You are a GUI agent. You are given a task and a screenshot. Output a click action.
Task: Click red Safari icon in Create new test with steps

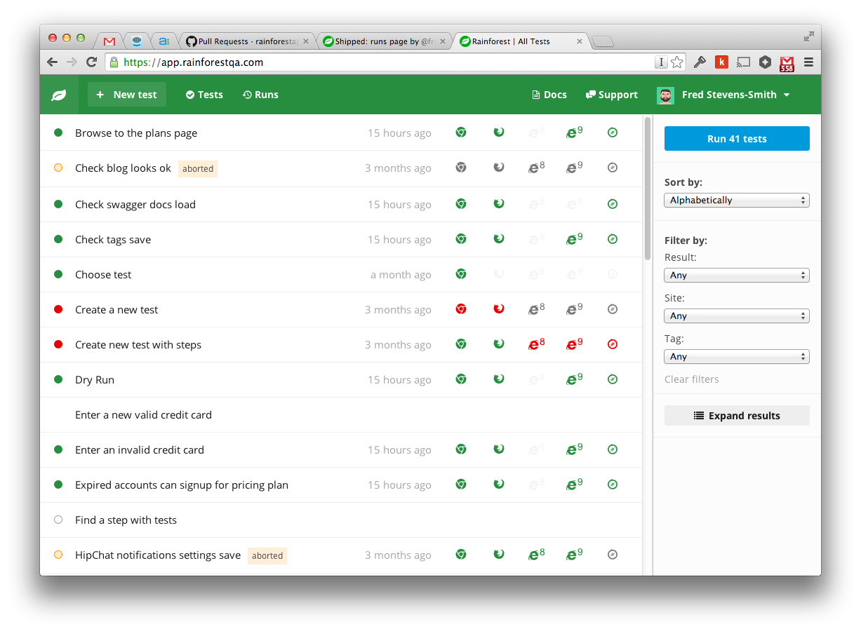coord(613,344)
